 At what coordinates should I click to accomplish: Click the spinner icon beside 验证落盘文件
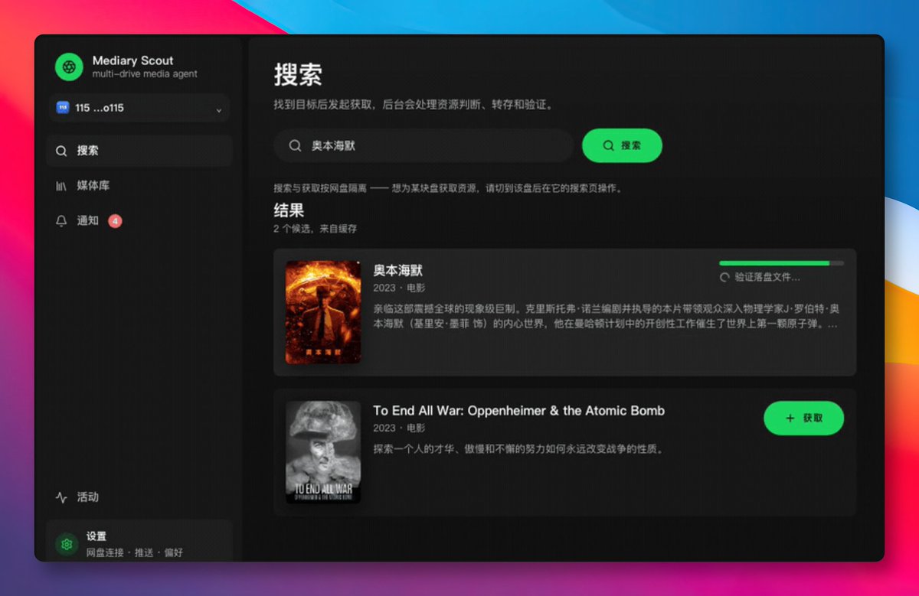(x=724, y=278)
